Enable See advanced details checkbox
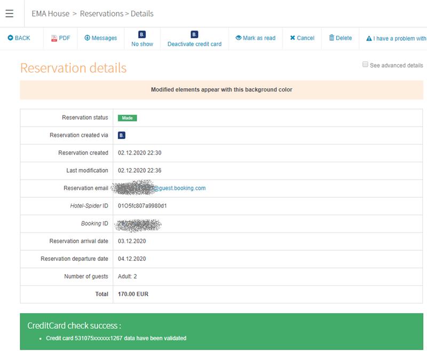The width and height of the screenshot is (427, 355). coord(366,65)
